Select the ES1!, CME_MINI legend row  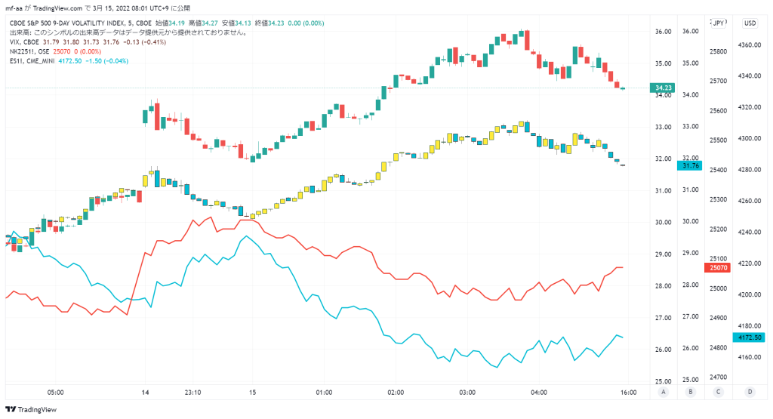69,61
